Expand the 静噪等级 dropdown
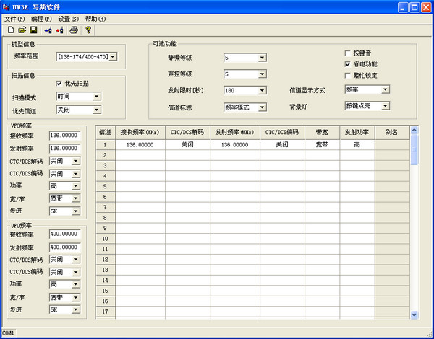The width and height of the screenshot is (434, 339). pyautogui.click(x=262, y=57)
